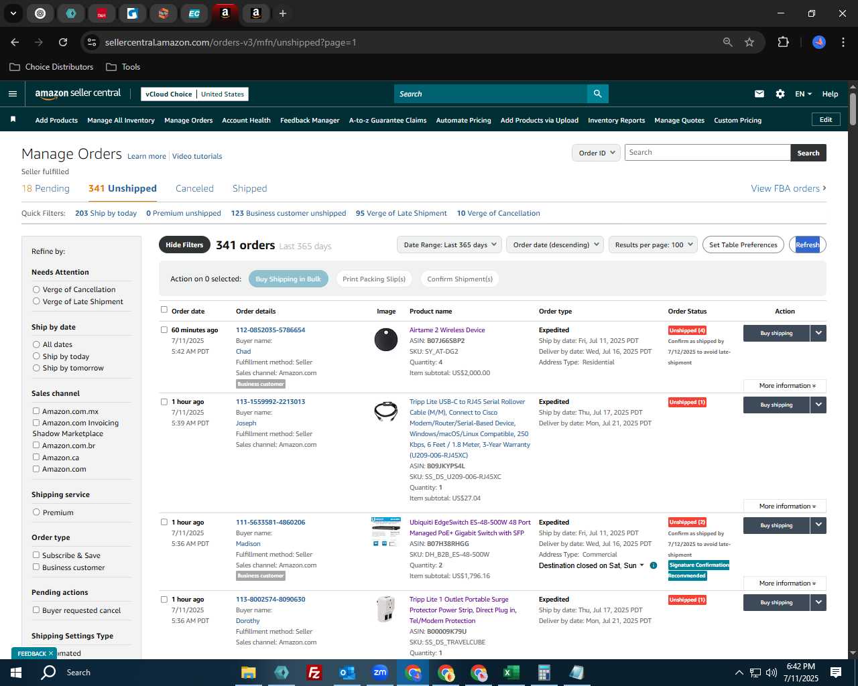This screenshot has width=858, height=686.
Task: Open File Explorer from taskbar
Action: (249, 673)
